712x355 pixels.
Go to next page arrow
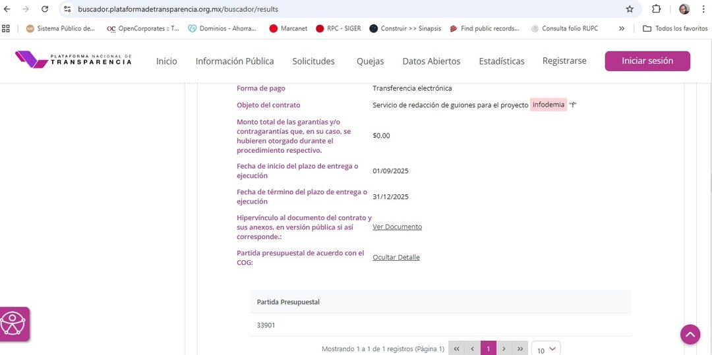pos(504,348)
